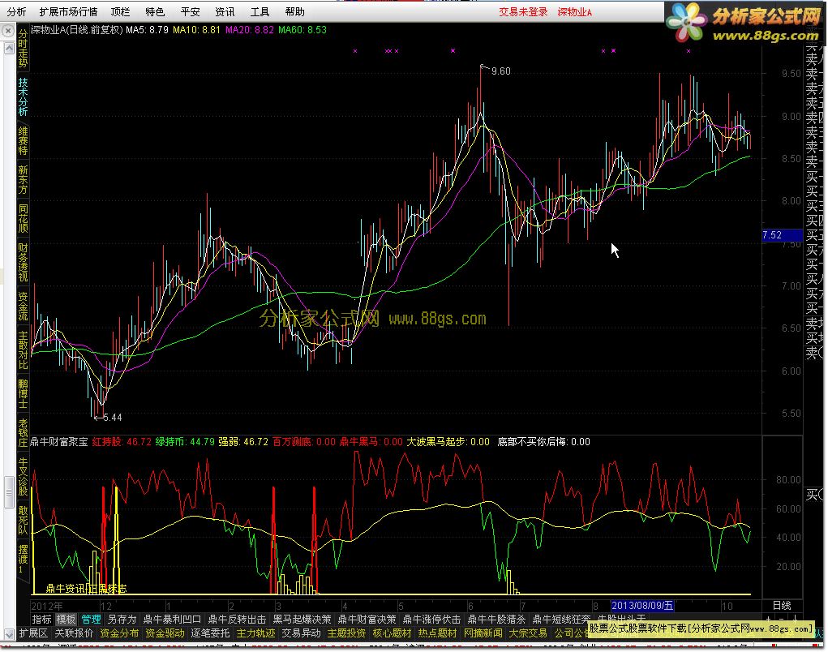The image size is (828, 652).
Task: Click the 2013/08/09 date marker on the timeline
Action: (642, 606)
